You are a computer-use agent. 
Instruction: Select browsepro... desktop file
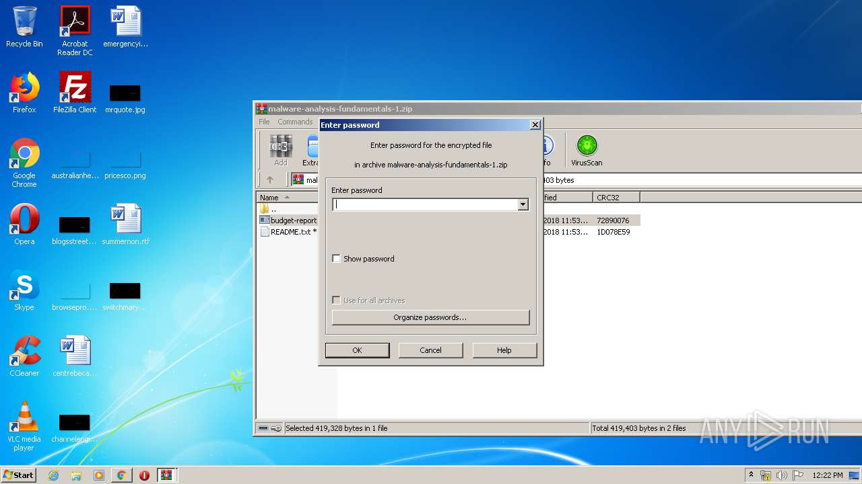(x=75, y=296)
